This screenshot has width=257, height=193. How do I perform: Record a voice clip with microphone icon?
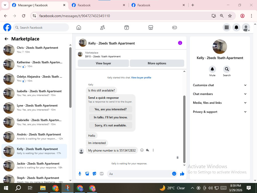click(80, 174)
